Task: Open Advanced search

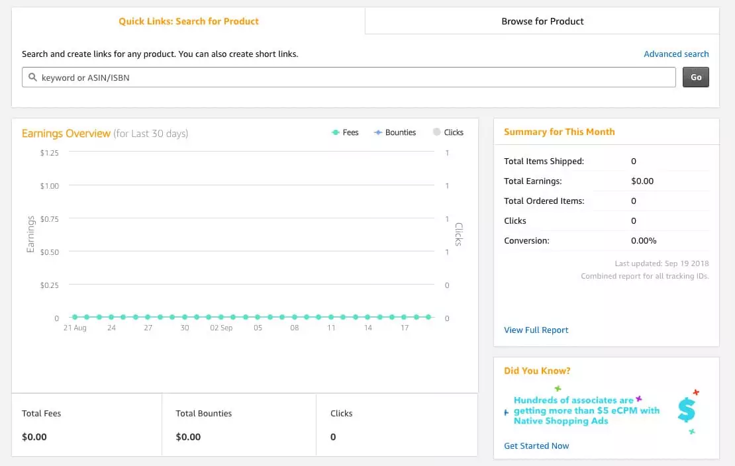Action: click(676, 54)
